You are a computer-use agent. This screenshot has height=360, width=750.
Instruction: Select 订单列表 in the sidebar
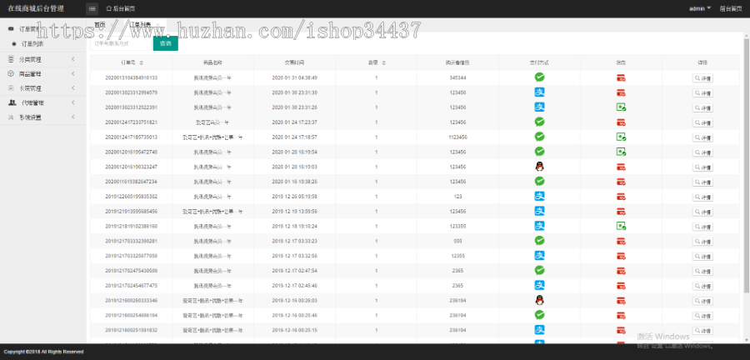click(32, 44)
